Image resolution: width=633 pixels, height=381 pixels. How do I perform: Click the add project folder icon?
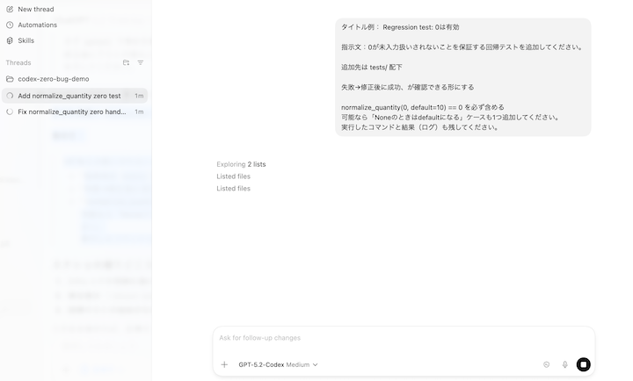127,62
